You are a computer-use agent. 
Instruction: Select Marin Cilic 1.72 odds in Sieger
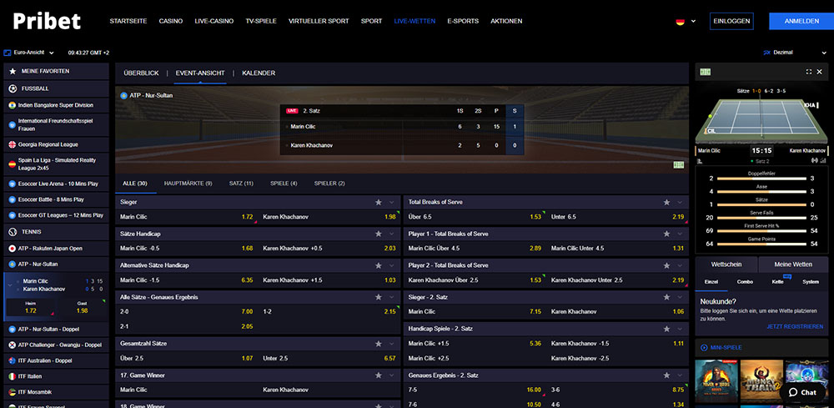[x=247, y=217]
